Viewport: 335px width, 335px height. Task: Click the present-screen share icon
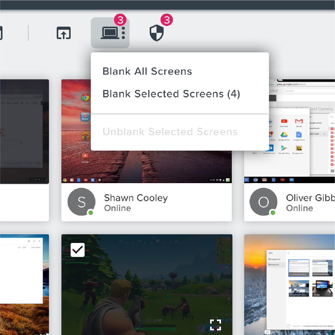click(x=63, y=33)
